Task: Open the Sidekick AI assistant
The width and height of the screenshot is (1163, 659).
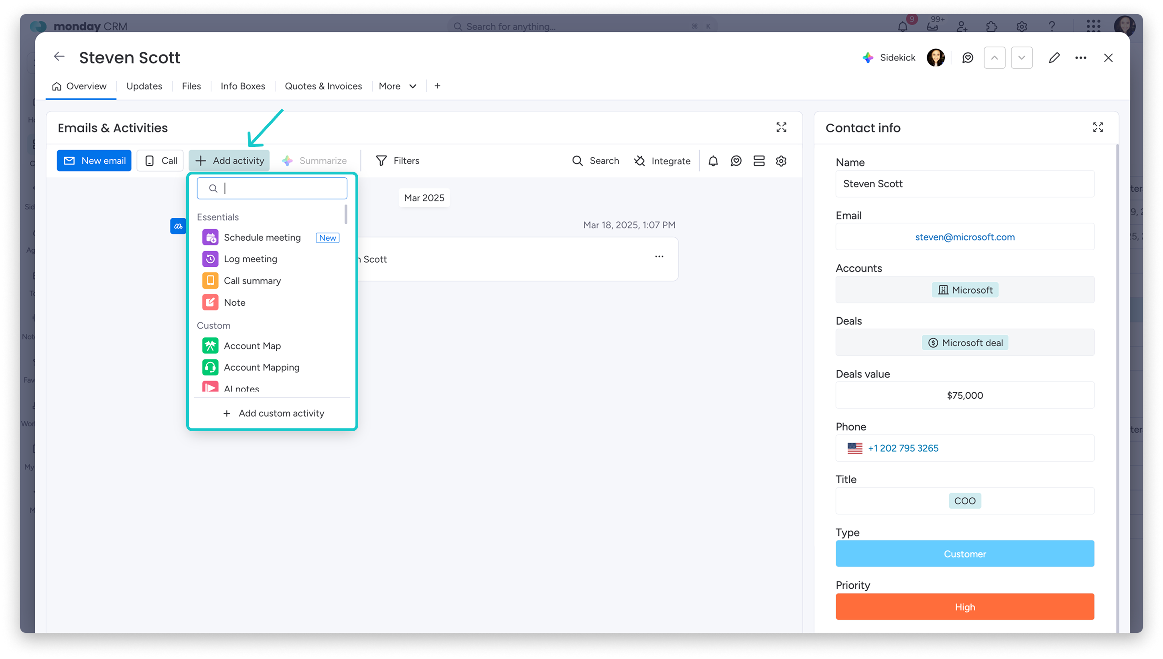Action: [x=889, y=57]
